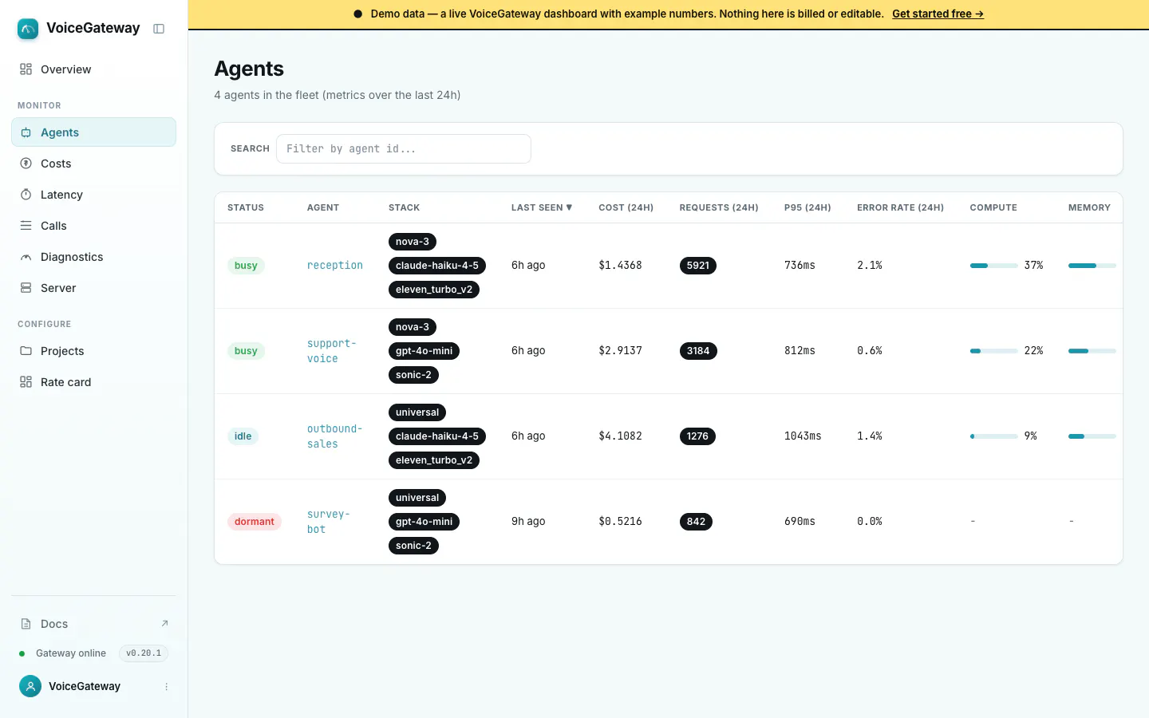Select the Agents item in the sidebar
The image size is (1149, 718).
click(93, 132)
